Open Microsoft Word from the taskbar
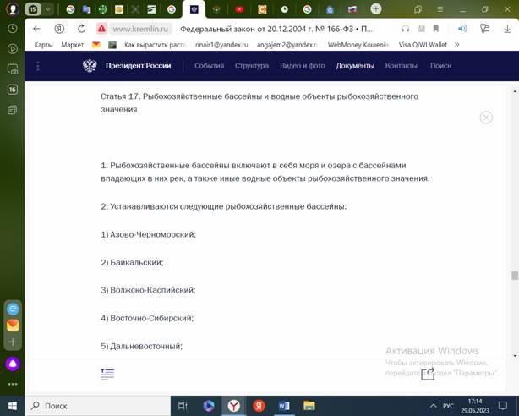The image size is (519, 416). coord(284,406)
